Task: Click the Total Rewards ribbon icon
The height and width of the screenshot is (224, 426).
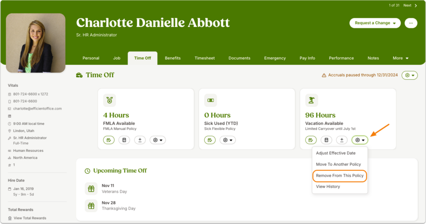Action: pos(10,219)
